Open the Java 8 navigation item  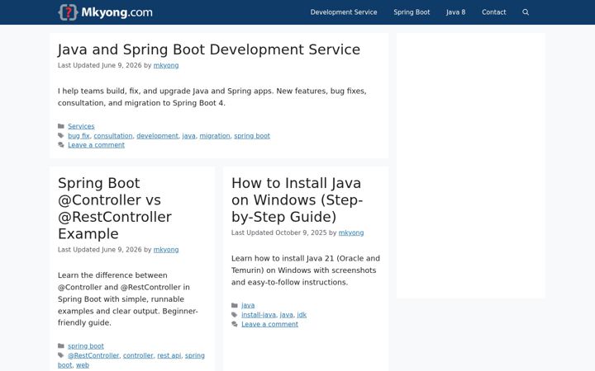(x=455, y=12)
